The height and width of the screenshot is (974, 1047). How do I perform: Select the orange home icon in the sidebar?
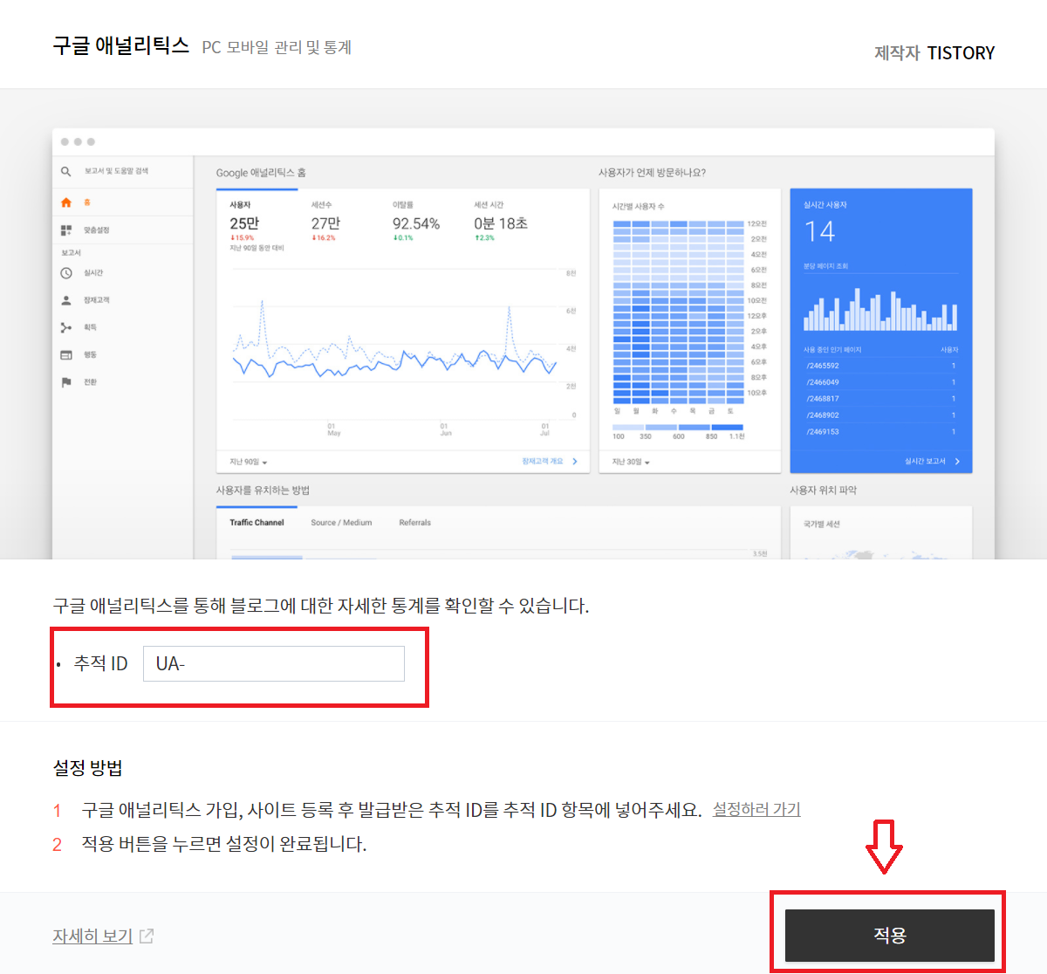click(x=66, y=202)
